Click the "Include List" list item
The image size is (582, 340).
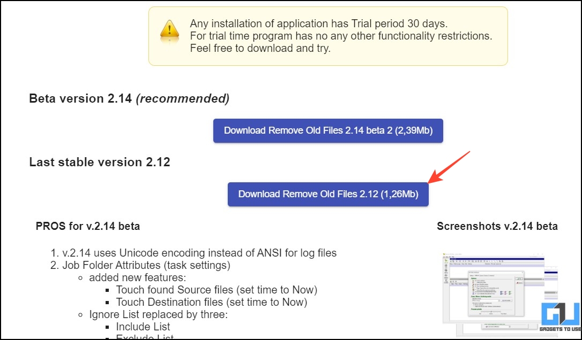[143, 327]
